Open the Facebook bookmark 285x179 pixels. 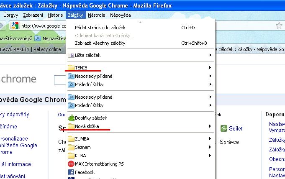point(85,172)
